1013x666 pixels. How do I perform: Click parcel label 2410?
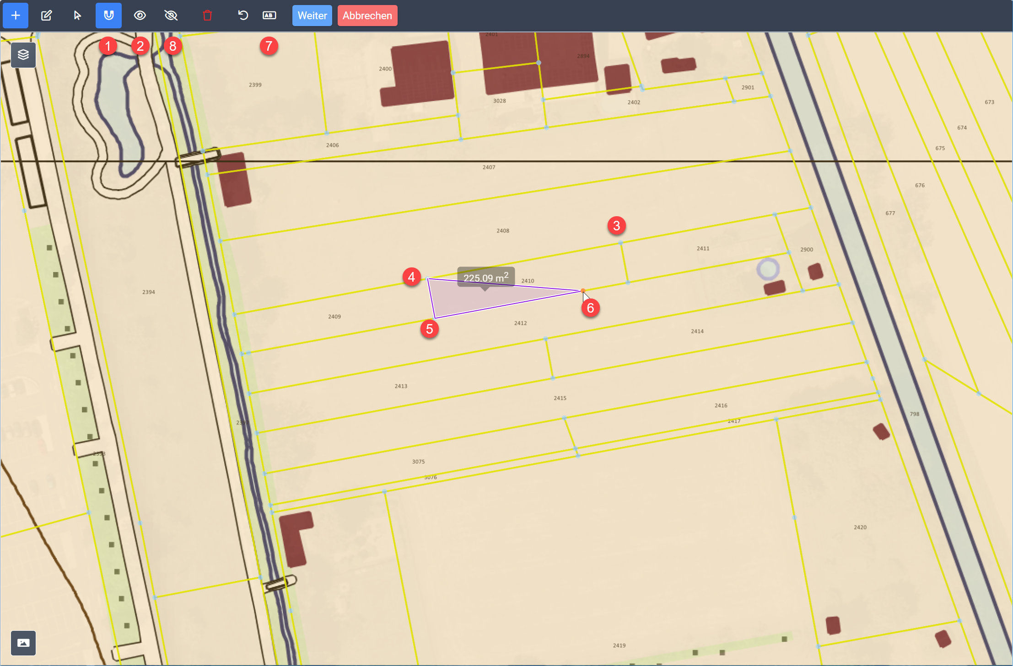coord(528,281)
